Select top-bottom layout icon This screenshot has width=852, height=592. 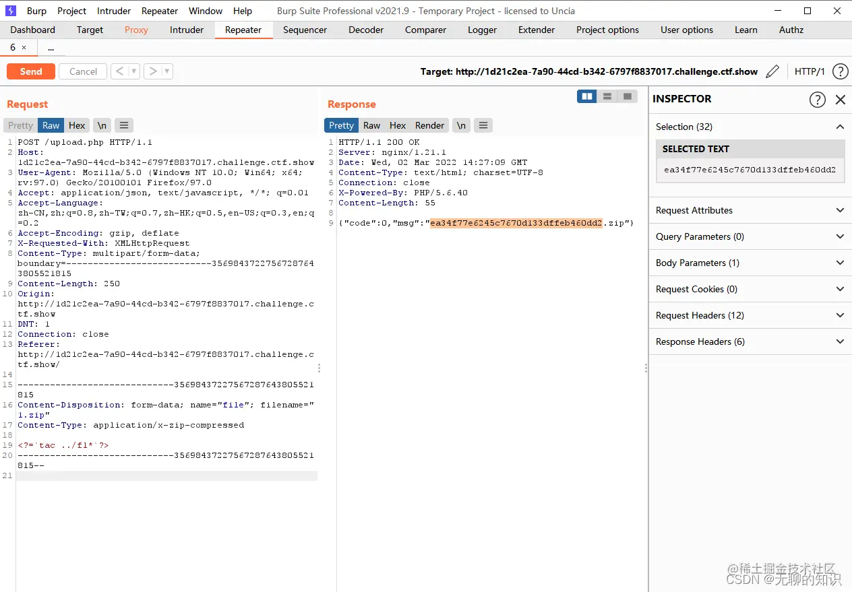pos(607,96)
